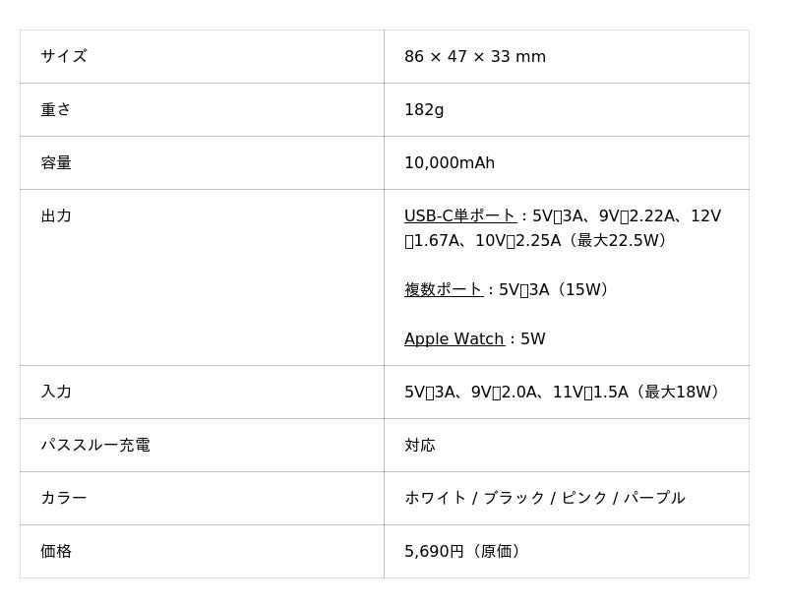The image size is (787, 608).
Task: Click the 15W text beside 複数ポート
Action: point(582,290)
